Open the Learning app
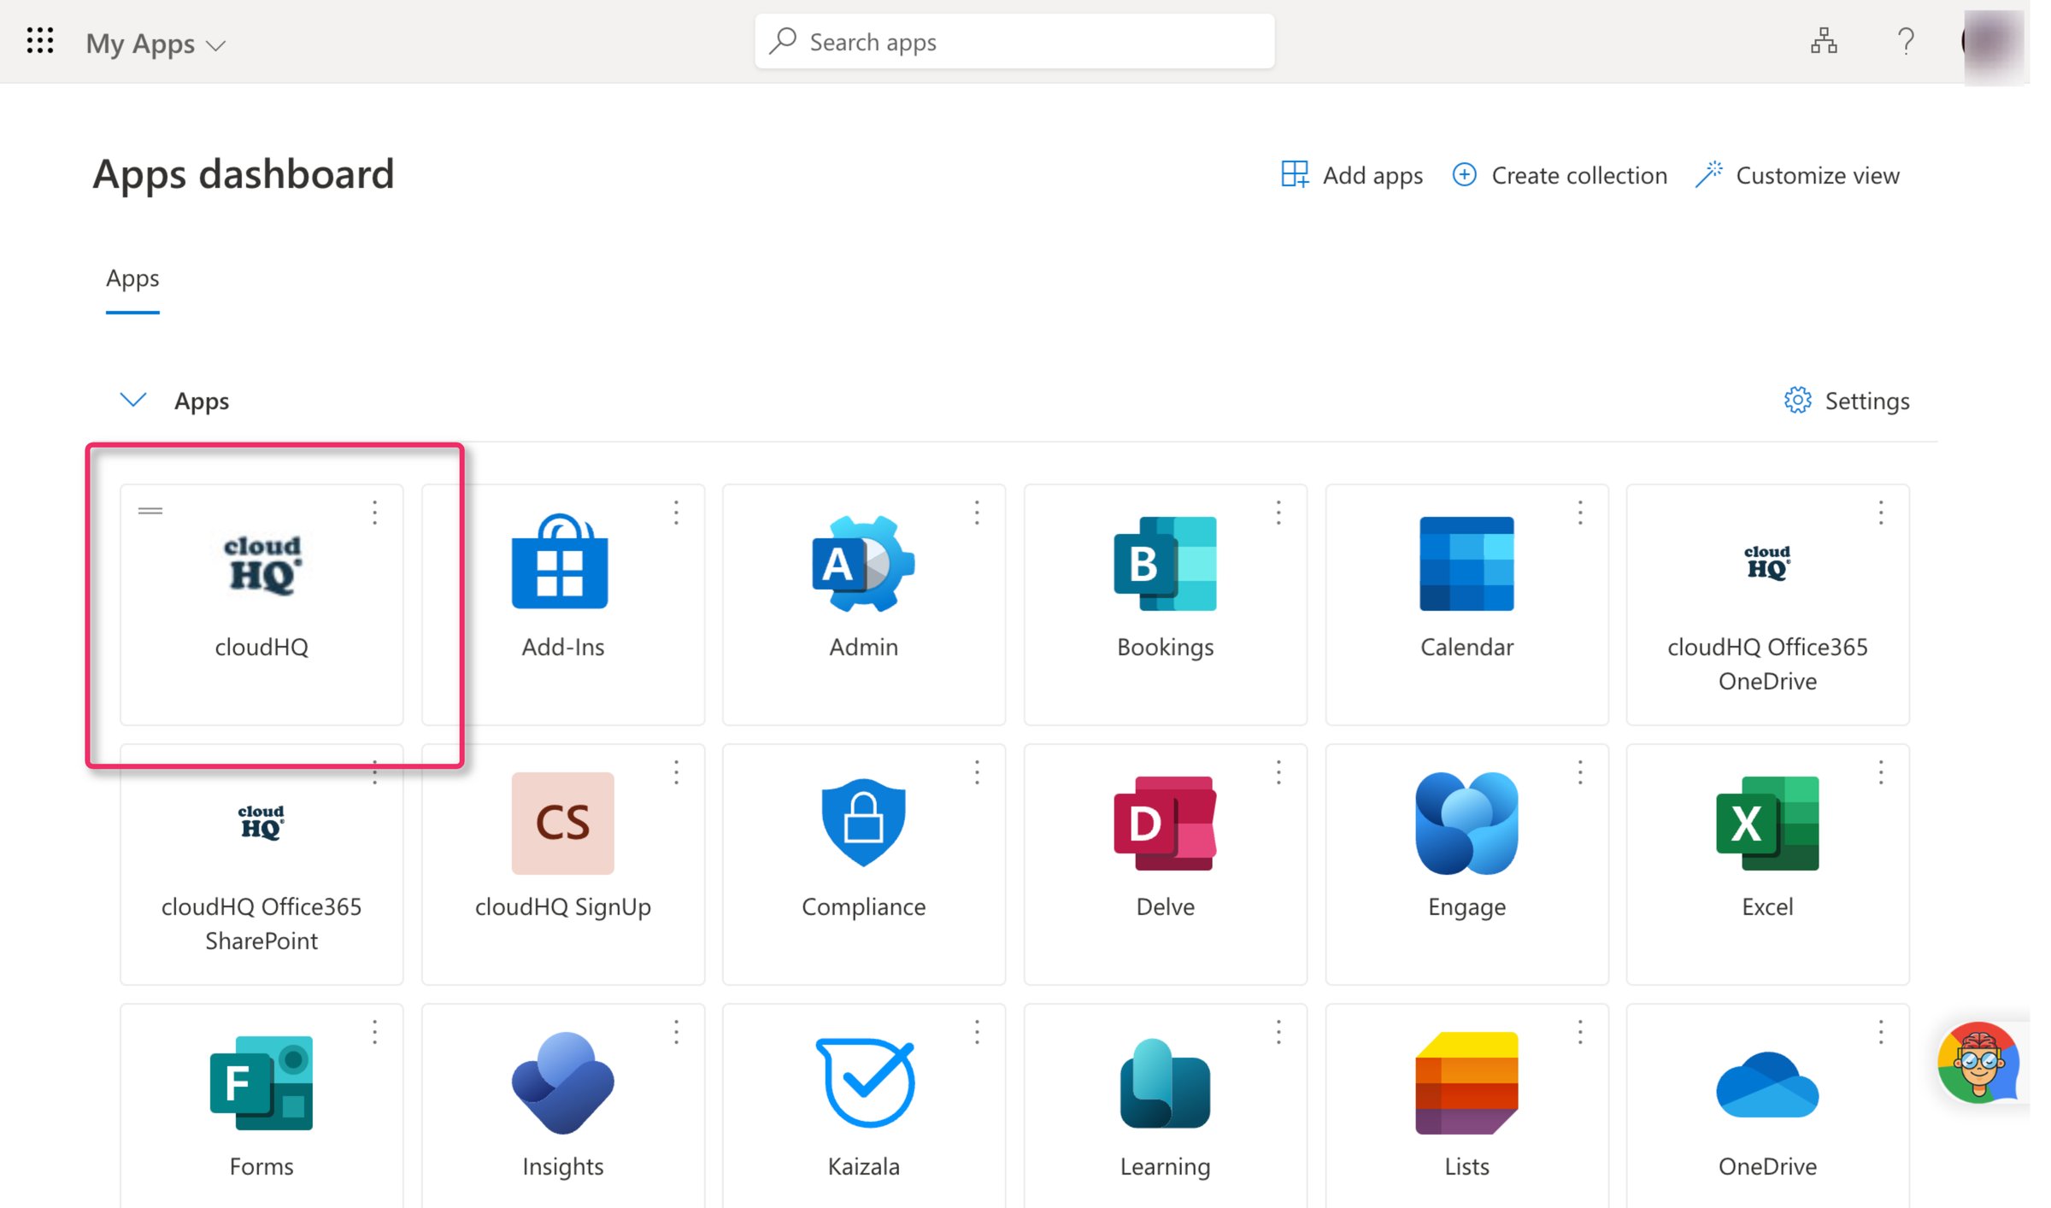 point(1166,1106)
